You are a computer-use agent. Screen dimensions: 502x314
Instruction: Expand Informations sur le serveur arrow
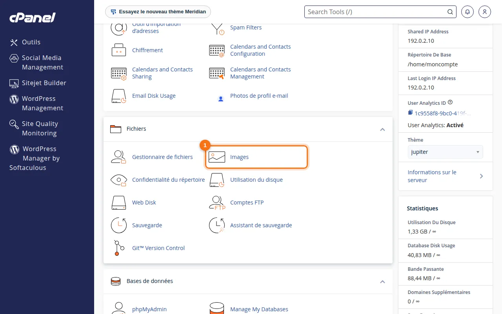click(x=482, y=176)
